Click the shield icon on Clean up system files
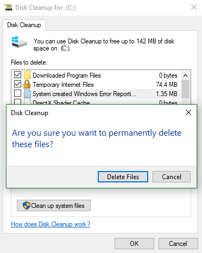 coord(27,206)
